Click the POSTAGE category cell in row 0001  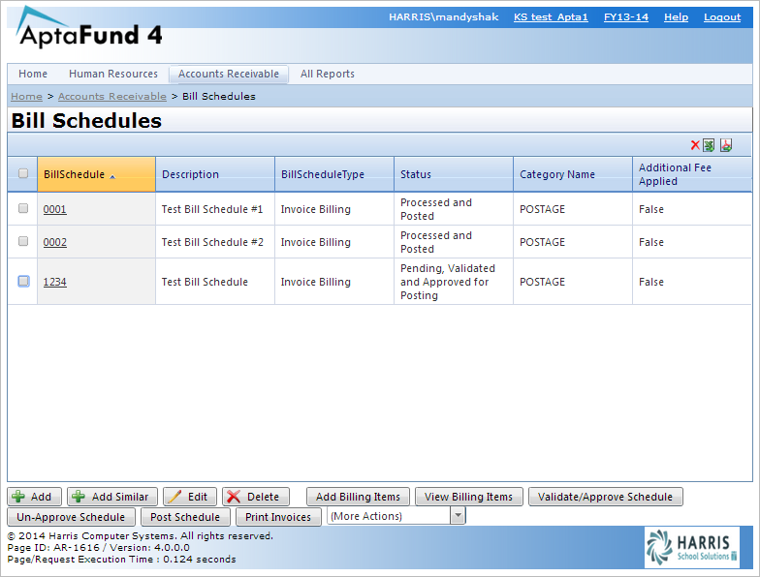coord(572,209)
